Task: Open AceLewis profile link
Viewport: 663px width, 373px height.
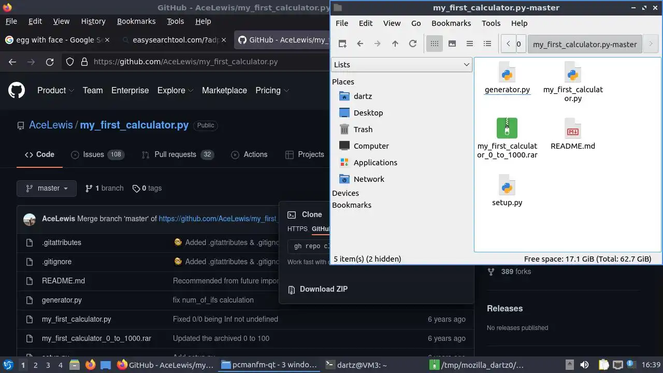Action: pyautogui.click(x=51, y=125)
